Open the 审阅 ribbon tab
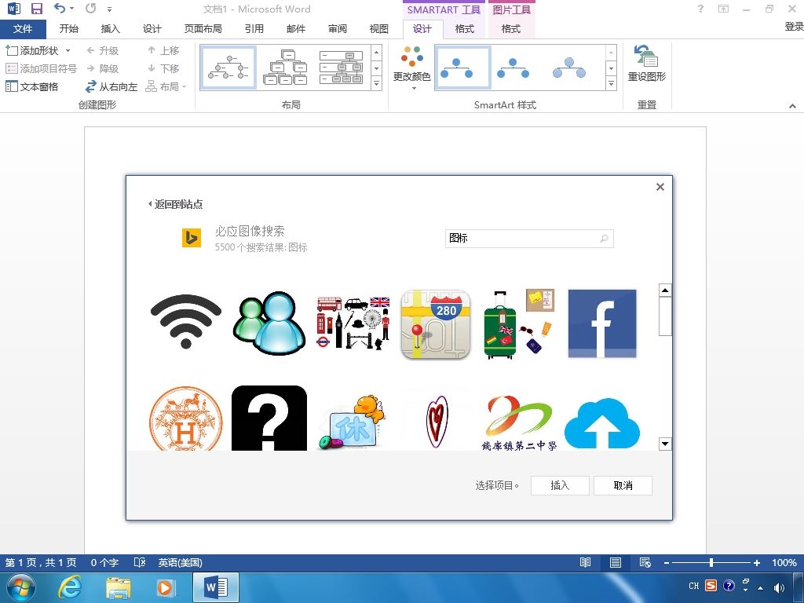804x603 pixels. (x=337, y=29)
